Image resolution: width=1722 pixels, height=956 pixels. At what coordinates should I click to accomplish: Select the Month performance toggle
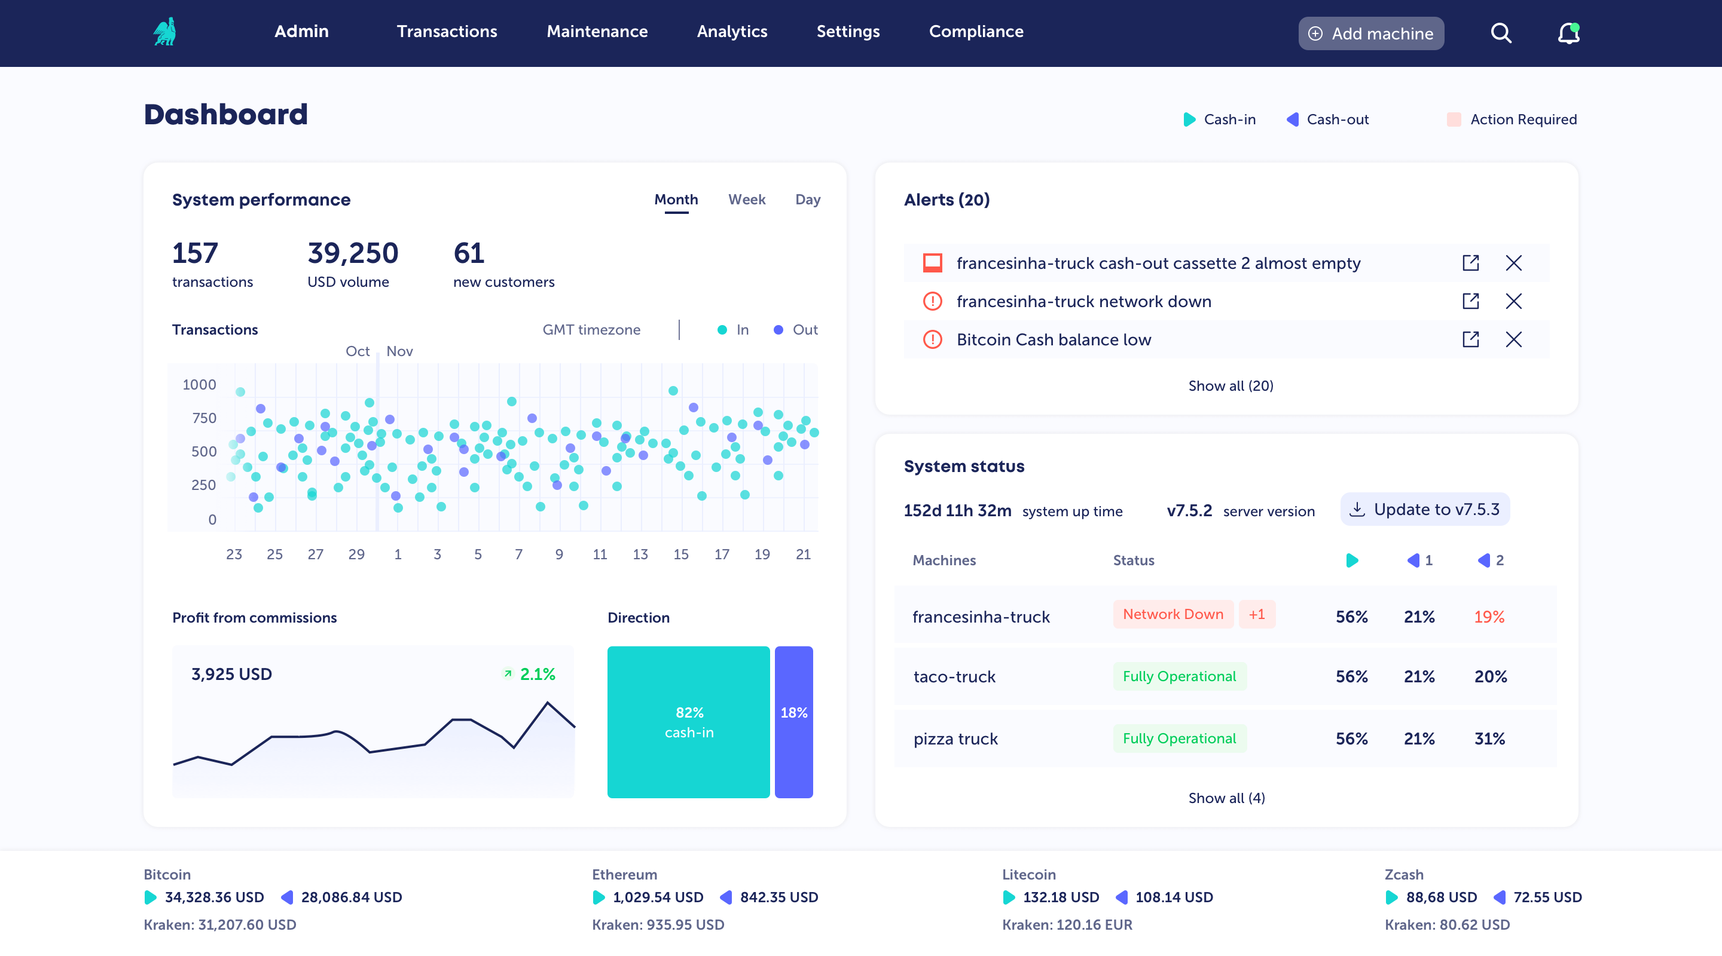point(676,199)
